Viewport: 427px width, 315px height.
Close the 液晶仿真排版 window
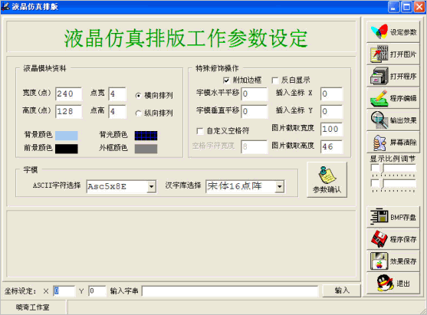pos(419,7)
